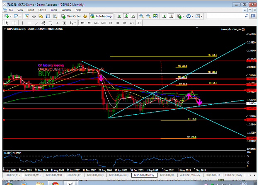Switch chart to D1 timeframe
Screen dimensions: 259x185
pyautogui.click(x=125, y=23)
